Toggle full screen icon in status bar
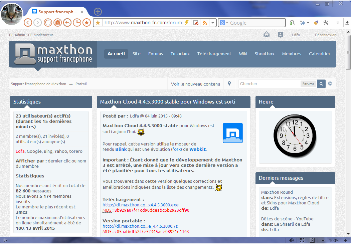351x244 pixels. [x=302, y=240]
